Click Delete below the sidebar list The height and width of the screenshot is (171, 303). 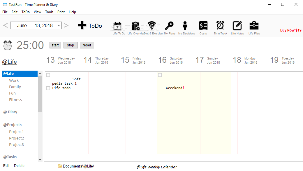click(x=19, y=165)
